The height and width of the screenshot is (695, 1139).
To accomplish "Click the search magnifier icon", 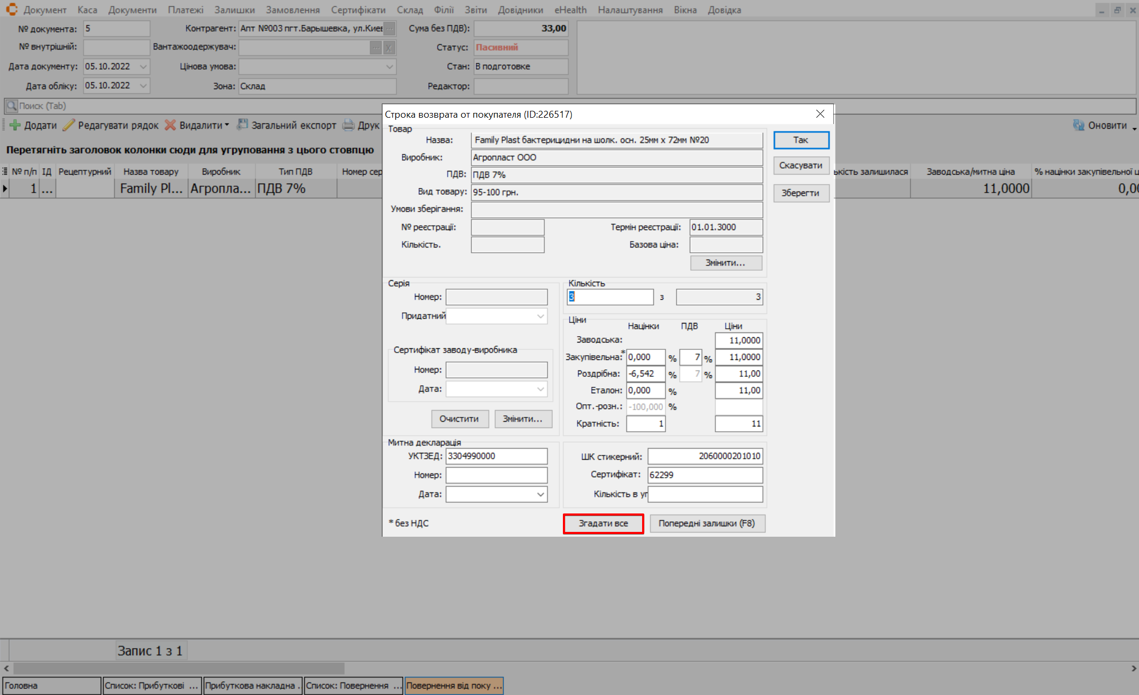I will coord(11,106).
